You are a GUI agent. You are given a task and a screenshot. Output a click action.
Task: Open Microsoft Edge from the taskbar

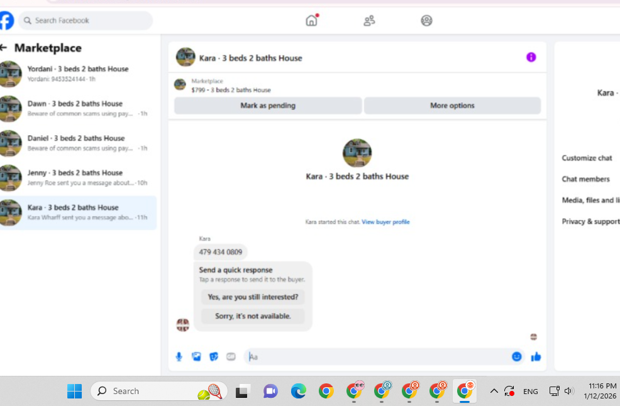[299, 391]
